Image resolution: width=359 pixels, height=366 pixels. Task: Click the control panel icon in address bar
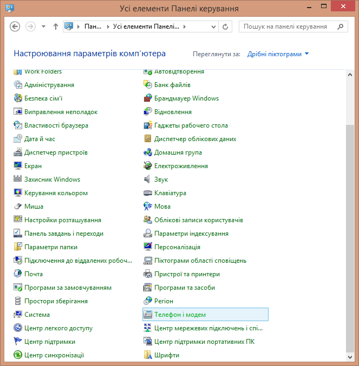coord(69,26)
